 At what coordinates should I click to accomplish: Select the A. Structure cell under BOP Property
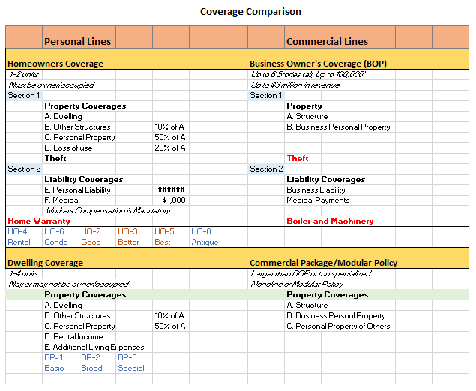click(x=307, y=117)
